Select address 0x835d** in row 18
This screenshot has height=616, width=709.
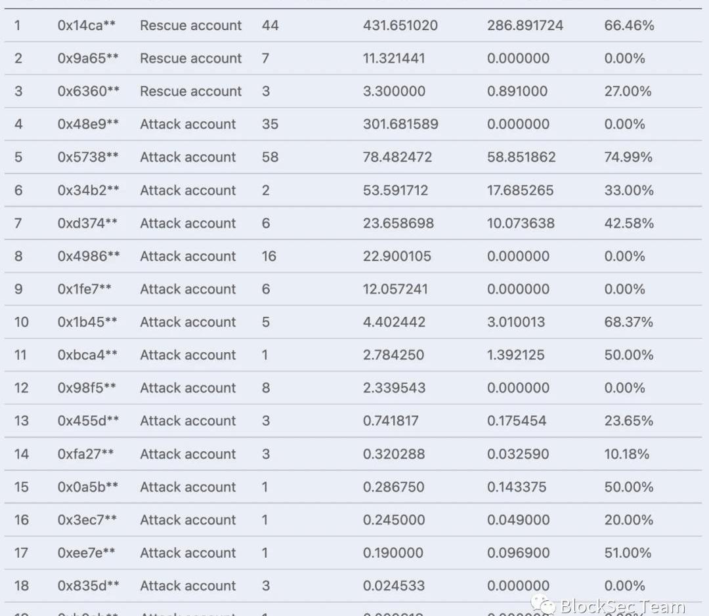coord(88,586)
